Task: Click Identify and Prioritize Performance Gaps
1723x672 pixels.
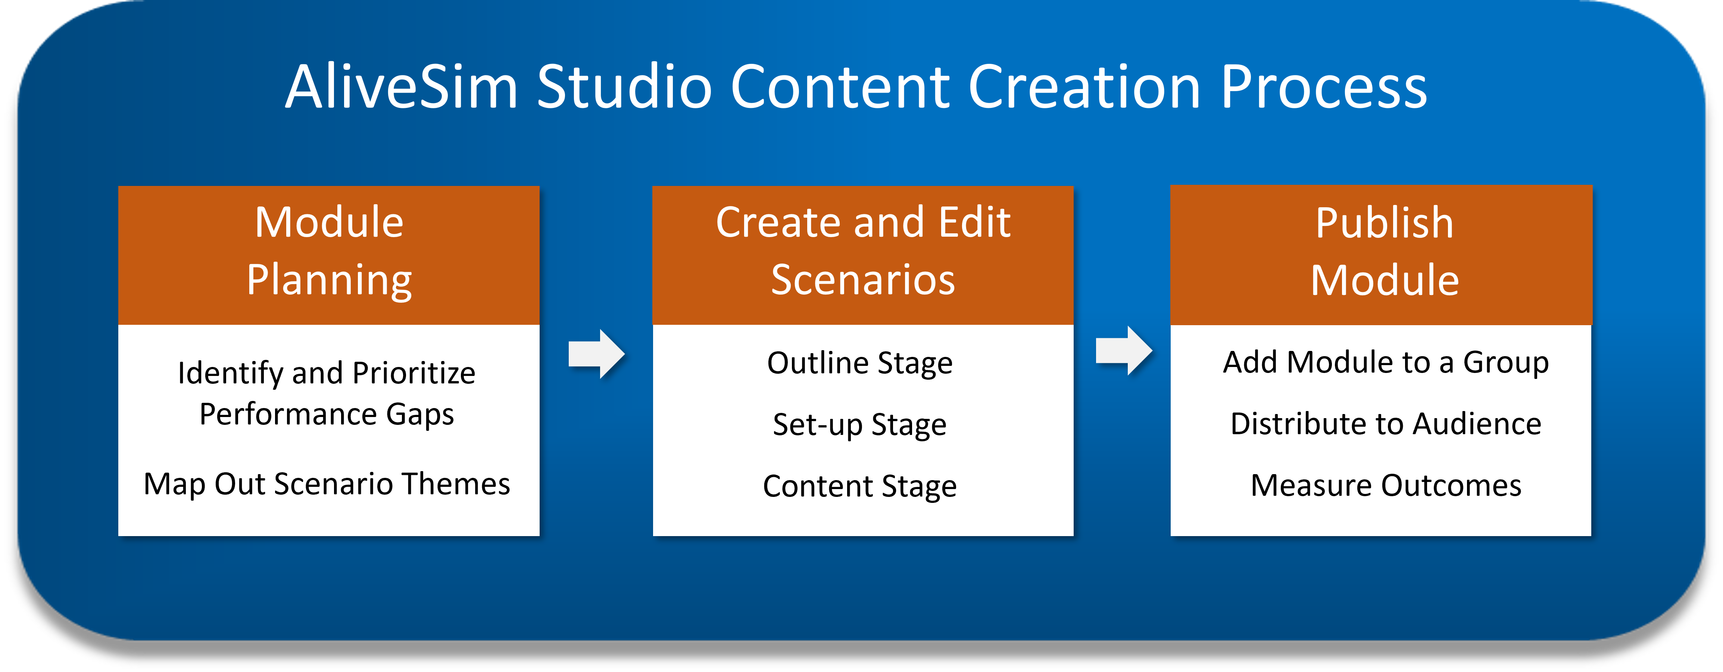Action: coord(327,393)
